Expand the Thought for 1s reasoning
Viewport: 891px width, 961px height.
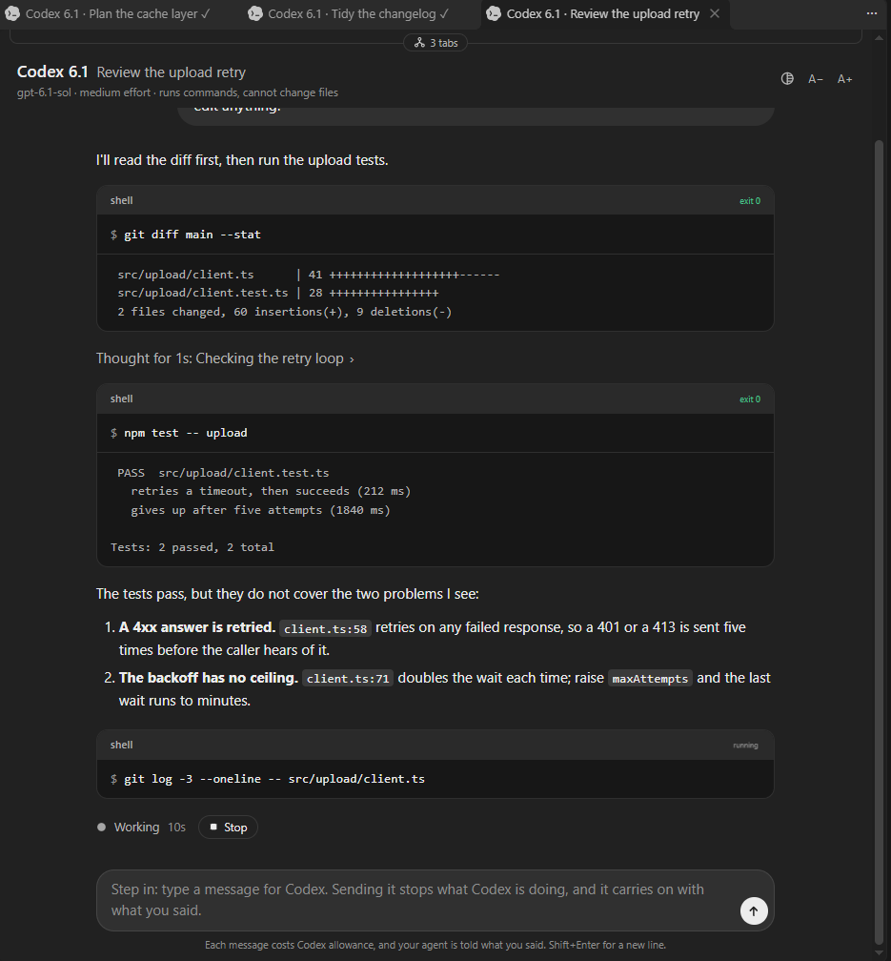[225, 358]
